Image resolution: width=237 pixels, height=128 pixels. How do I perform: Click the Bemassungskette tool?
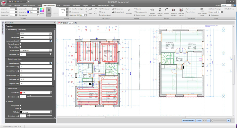click(x=140, y=12)
